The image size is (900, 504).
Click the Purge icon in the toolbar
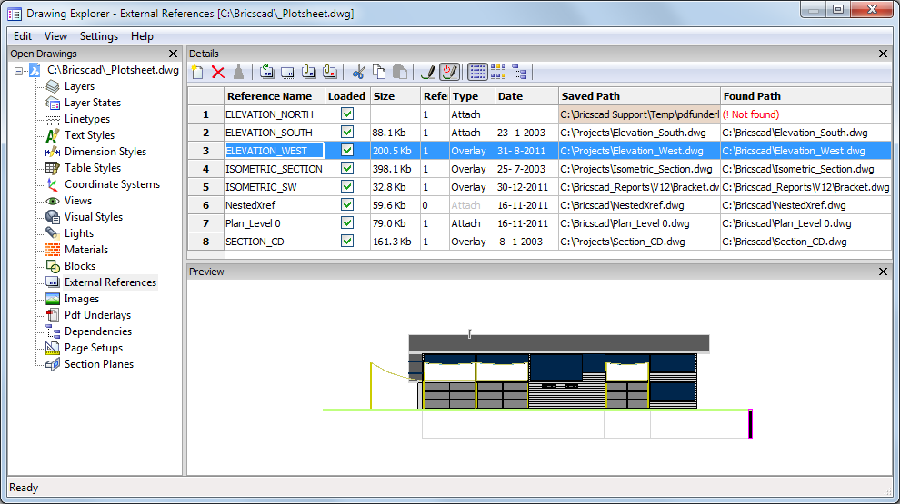(239, 73)
